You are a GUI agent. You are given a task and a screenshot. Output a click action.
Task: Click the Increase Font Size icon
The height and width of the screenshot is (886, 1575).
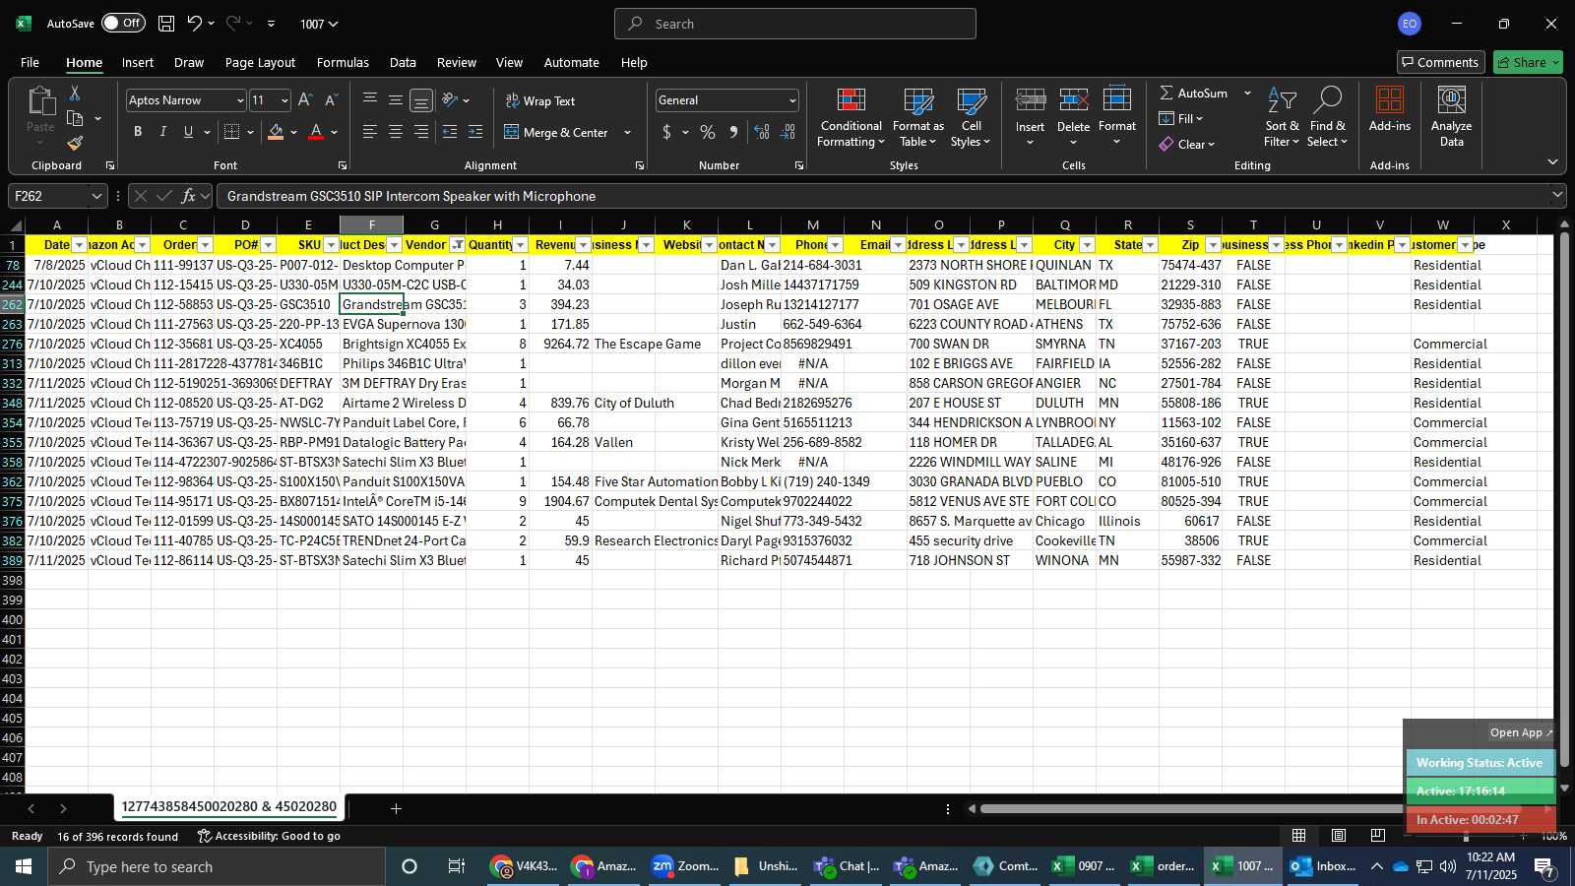pos(305,100)
